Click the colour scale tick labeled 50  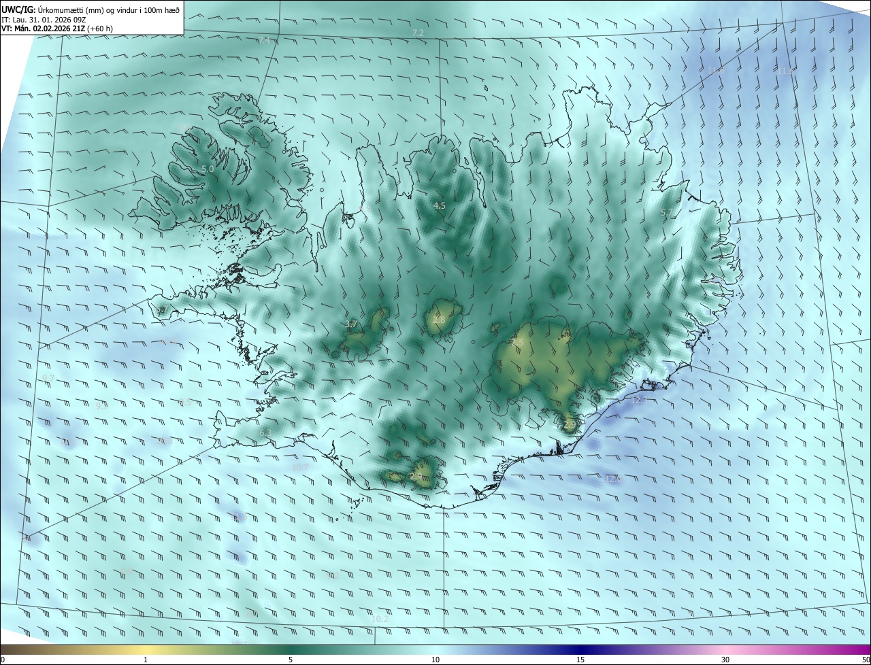(866, 660)
